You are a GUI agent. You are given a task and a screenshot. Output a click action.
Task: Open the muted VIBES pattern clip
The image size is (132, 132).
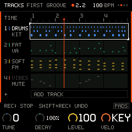point(79,81)
